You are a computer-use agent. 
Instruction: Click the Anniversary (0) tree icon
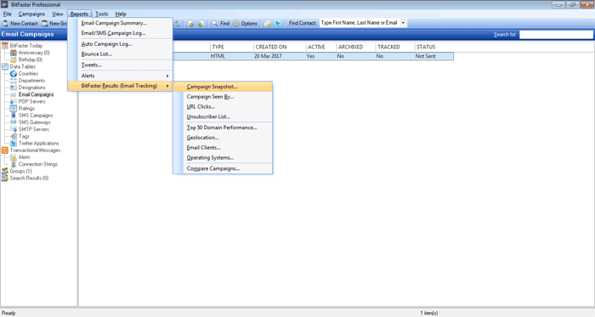coord(14,53)
